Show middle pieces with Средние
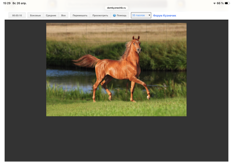This screenshot has width=233, height=162. pyautogui.click(x=51, y=16)
